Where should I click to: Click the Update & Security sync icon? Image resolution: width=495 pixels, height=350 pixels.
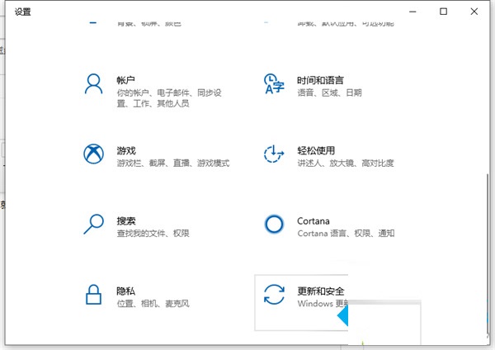[274, 295]
